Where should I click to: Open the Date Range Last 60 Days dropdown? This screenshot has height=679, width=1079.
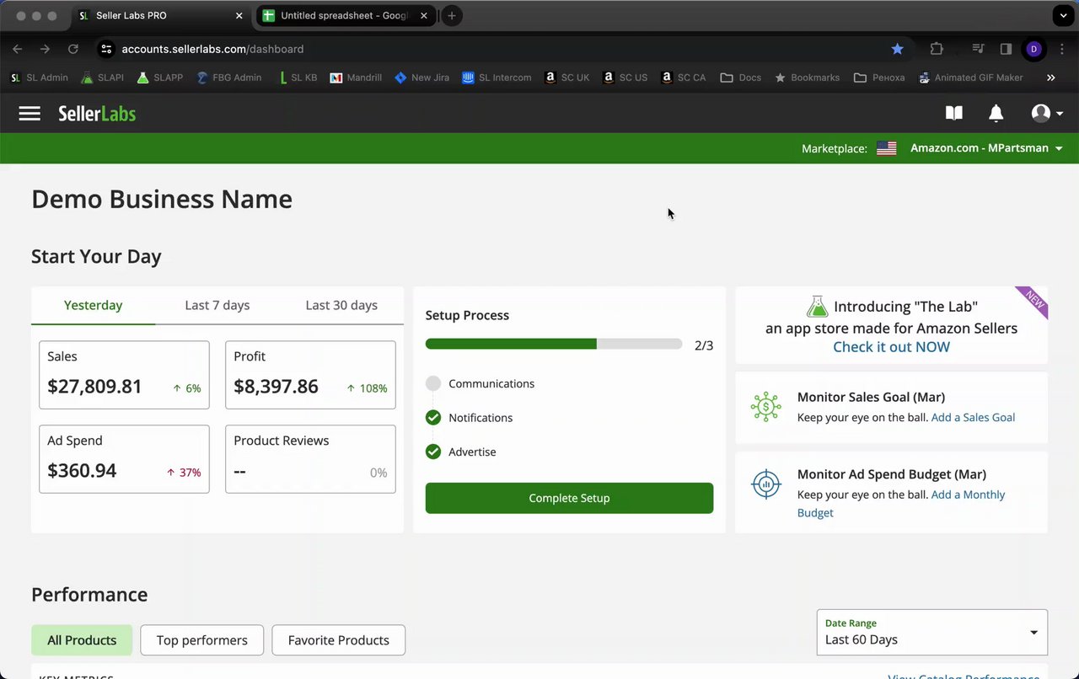tap(932, 632)
